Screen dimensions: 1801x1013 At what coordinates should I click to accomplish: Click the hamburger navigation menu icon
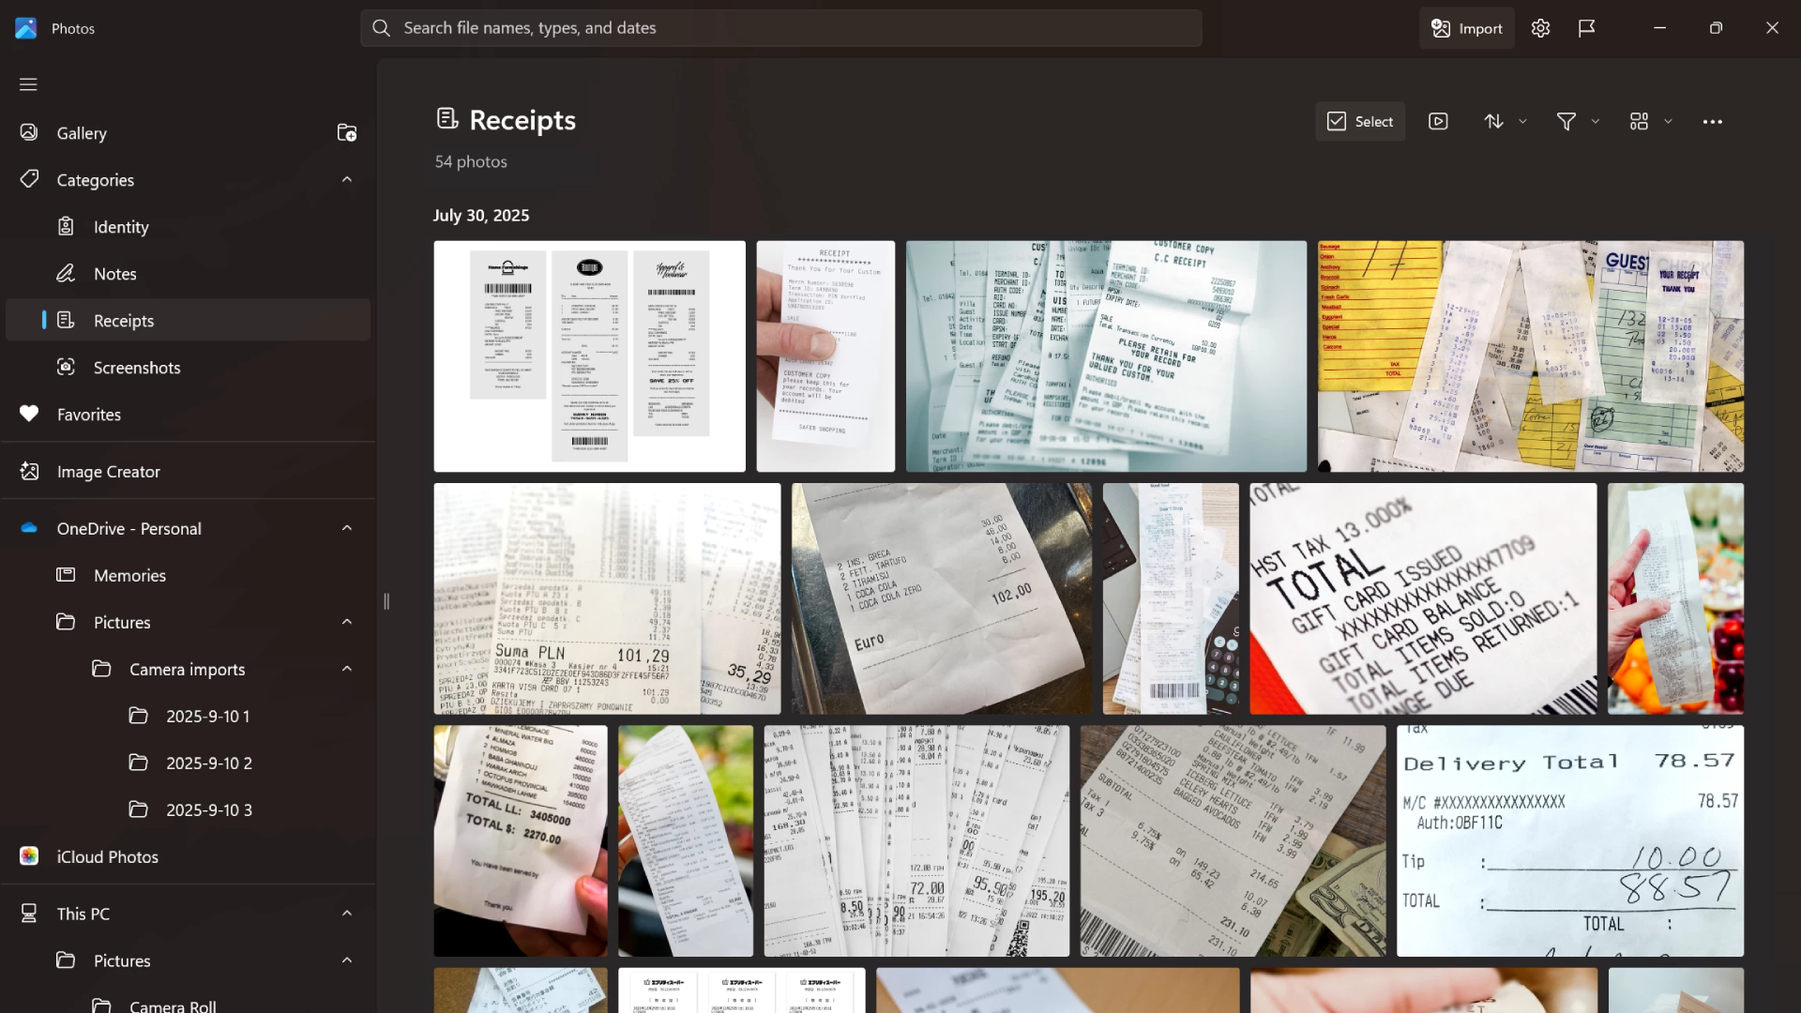click(x=28, y=84)
